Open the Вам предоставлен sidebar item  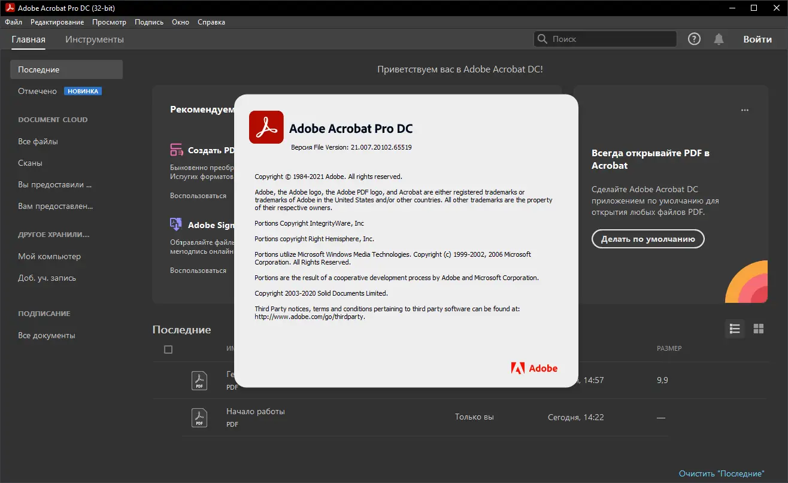tap(56, 206)
